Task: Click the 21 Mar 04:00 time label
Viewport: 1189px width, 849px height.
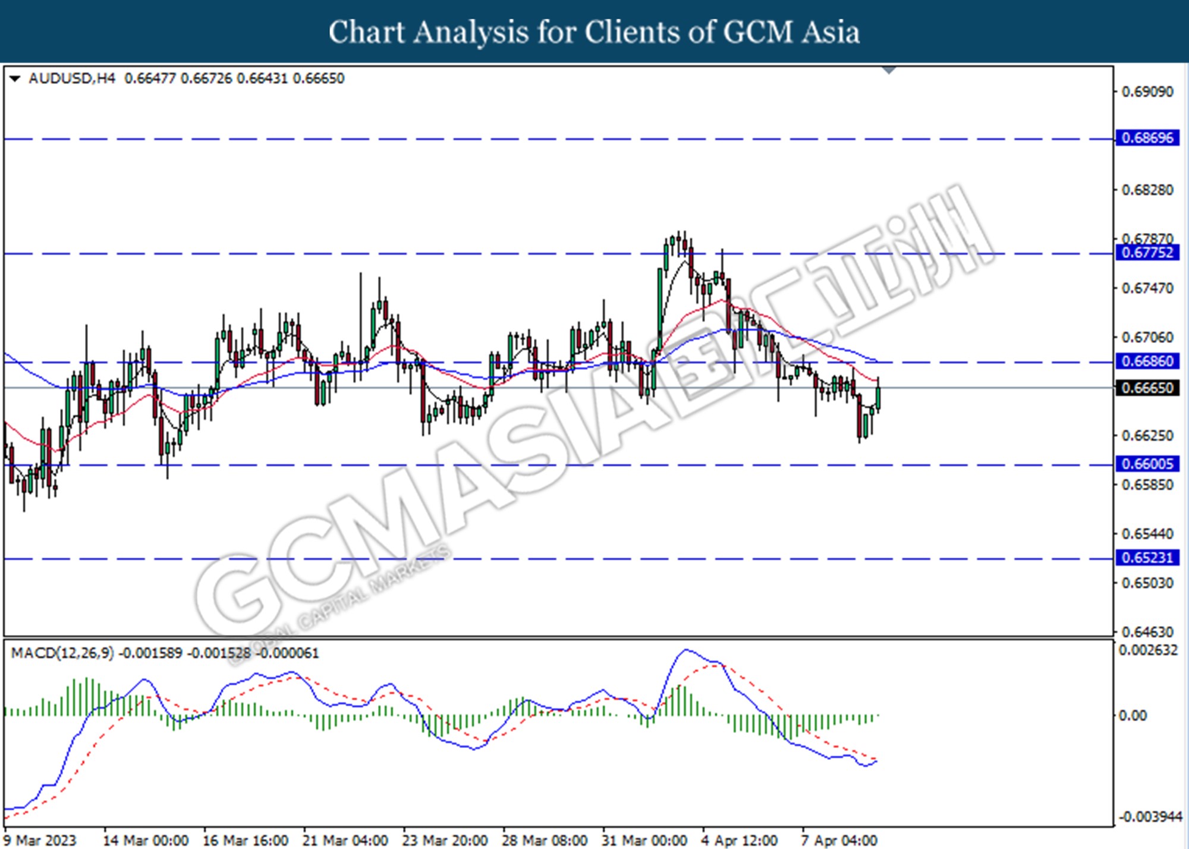Action: [x=345, y=840]
